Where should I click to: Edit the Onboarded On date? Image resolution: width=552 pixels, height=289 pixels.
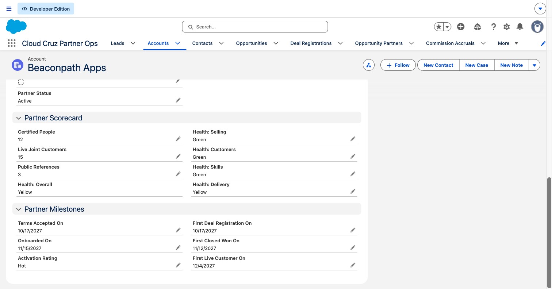[178, 248]
